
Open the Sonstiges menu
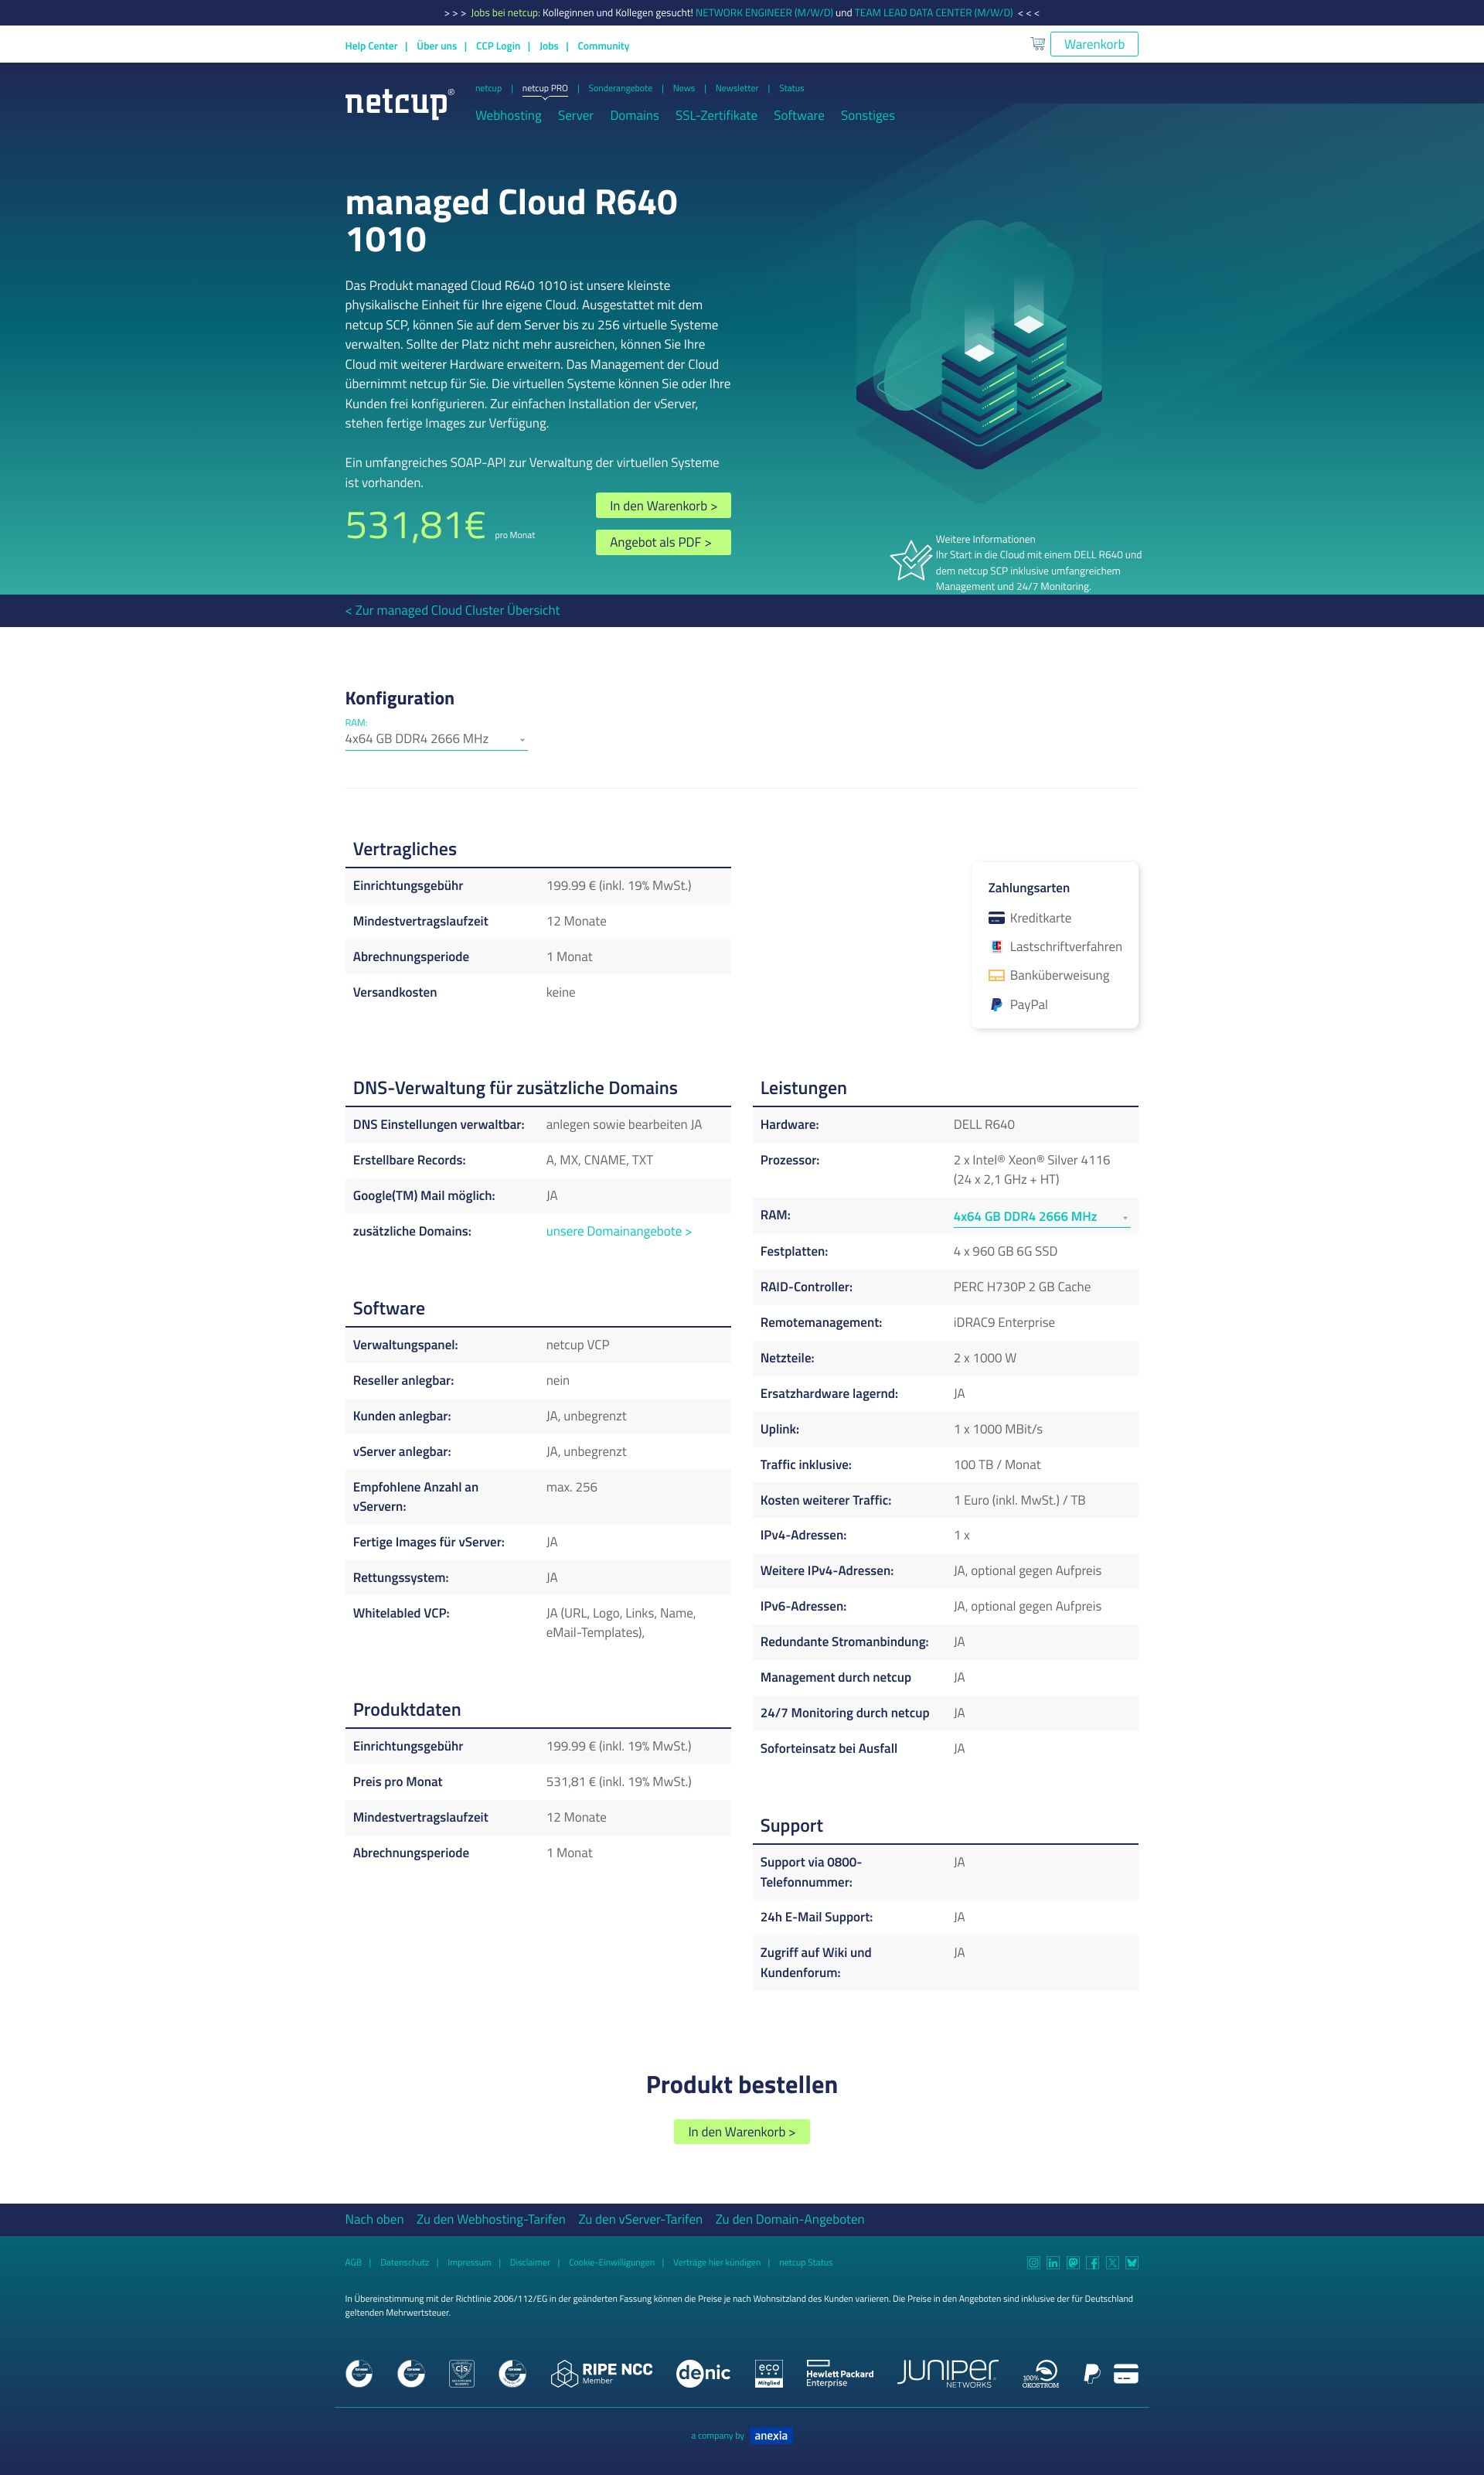coord(868,116)
